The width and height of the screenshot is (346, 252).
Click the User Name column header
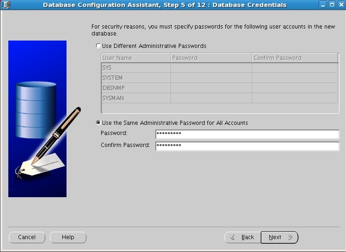136,58
